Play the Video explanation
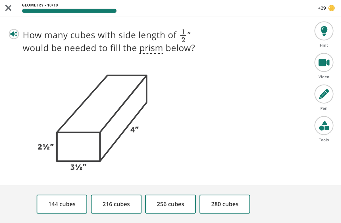Image resolution: width=341 pixels, height=223 pixels. click(324, 62)
